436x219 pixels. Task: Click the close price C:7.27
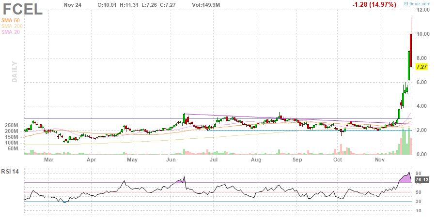point(168,5)
